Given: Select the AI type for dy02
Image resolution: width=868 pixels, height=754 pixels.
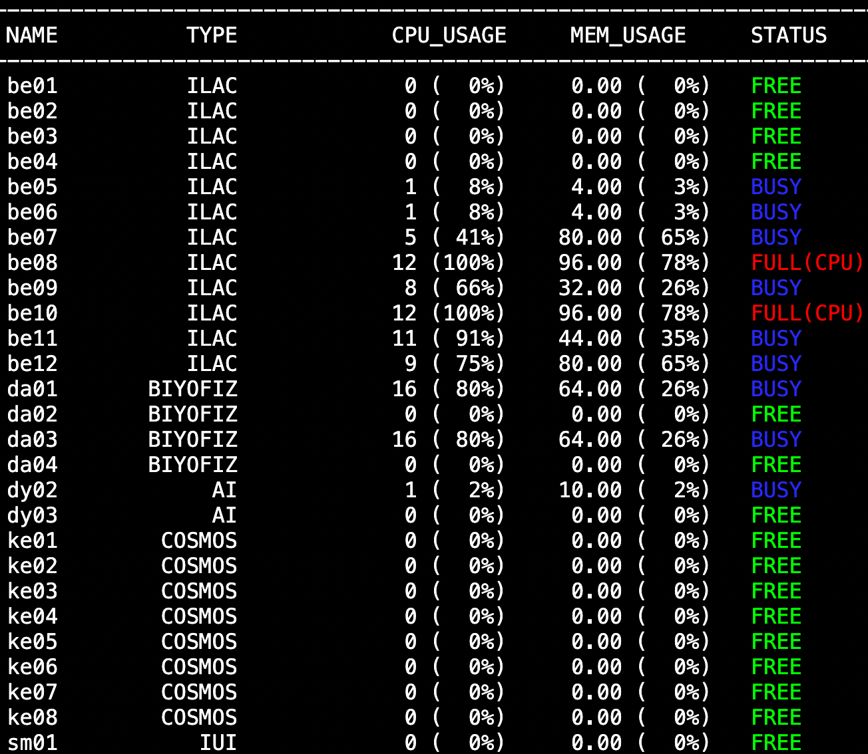Looking at the screenshot, I should (224, 490).
